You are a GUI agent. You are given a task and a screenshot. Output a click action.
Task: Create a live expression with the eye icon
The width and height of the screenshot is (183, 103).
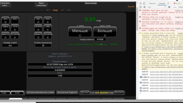tap(169, 7)
